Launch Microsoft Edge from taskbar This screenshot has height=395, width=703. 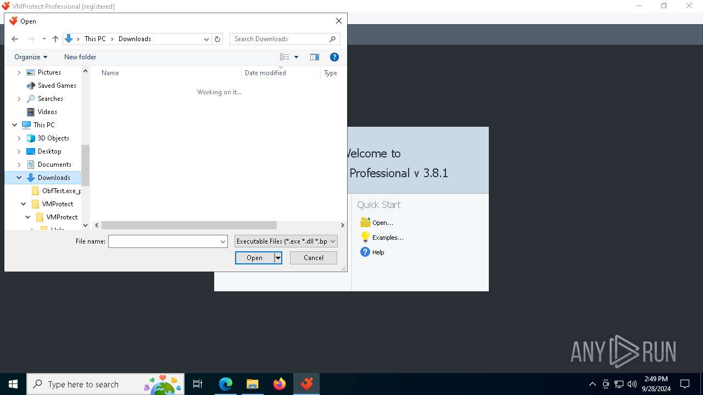click(x=226, y=384)
